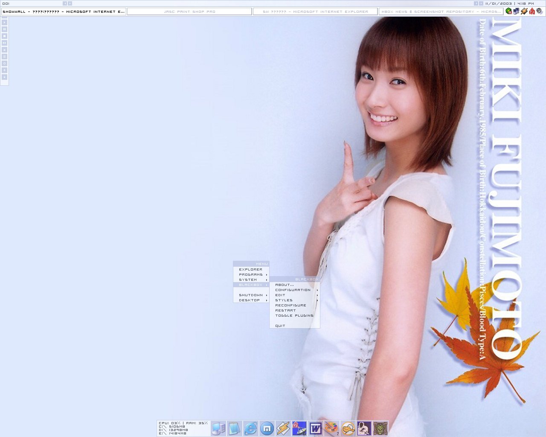Expand the Desktop submenu

point(251,300)
